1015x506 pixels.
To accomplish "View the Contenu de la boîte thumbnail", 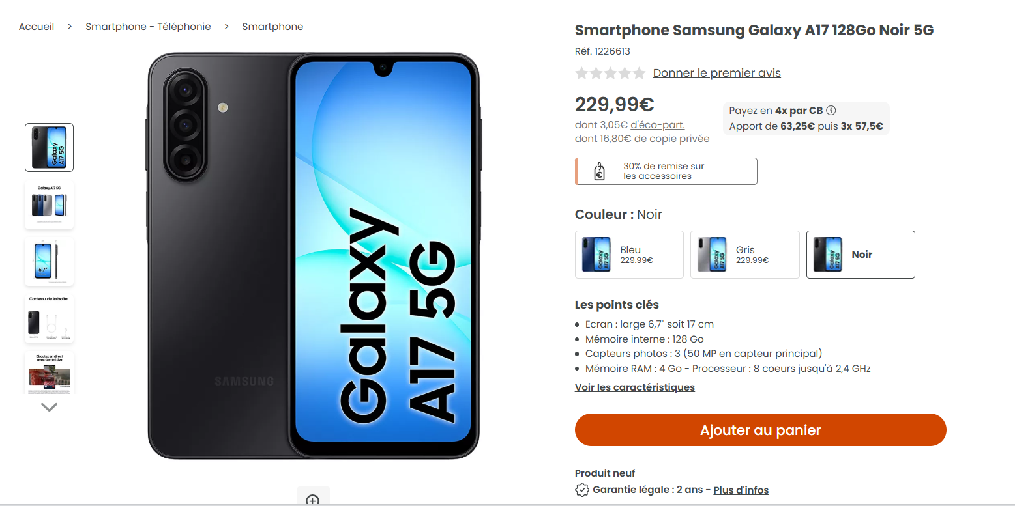I will tap(49, 318).
